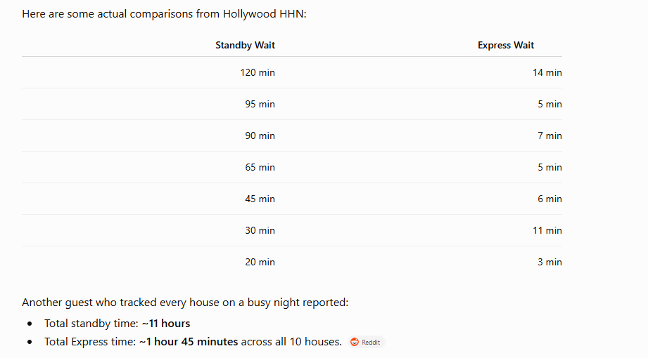Click the busy night guest report sentence
The height and width of the screenshot is (358, 648).
[x=185, y=303]
